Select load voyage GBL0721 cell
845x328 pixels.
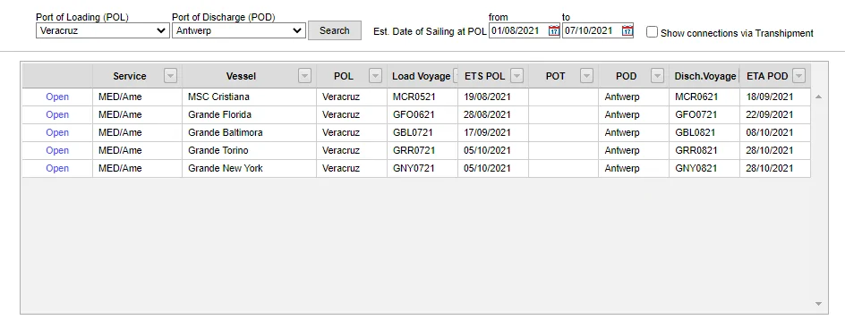[x=422, y=133]
